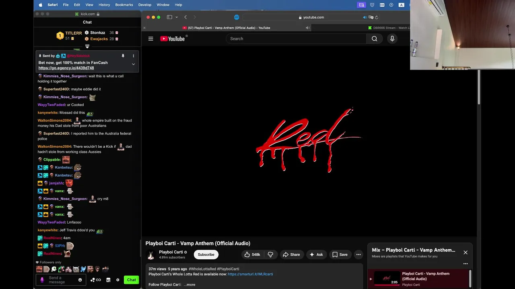This screenshot has height=289, width=515.
Task: Subscribe to Playboi Carti channel
Action: (x=206, y=254)
